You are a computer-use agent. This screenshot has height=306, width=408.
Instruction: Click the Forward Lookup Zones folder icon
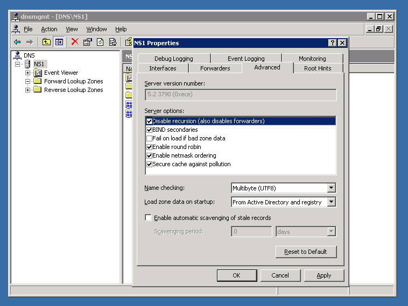click(x=38, y=81)
